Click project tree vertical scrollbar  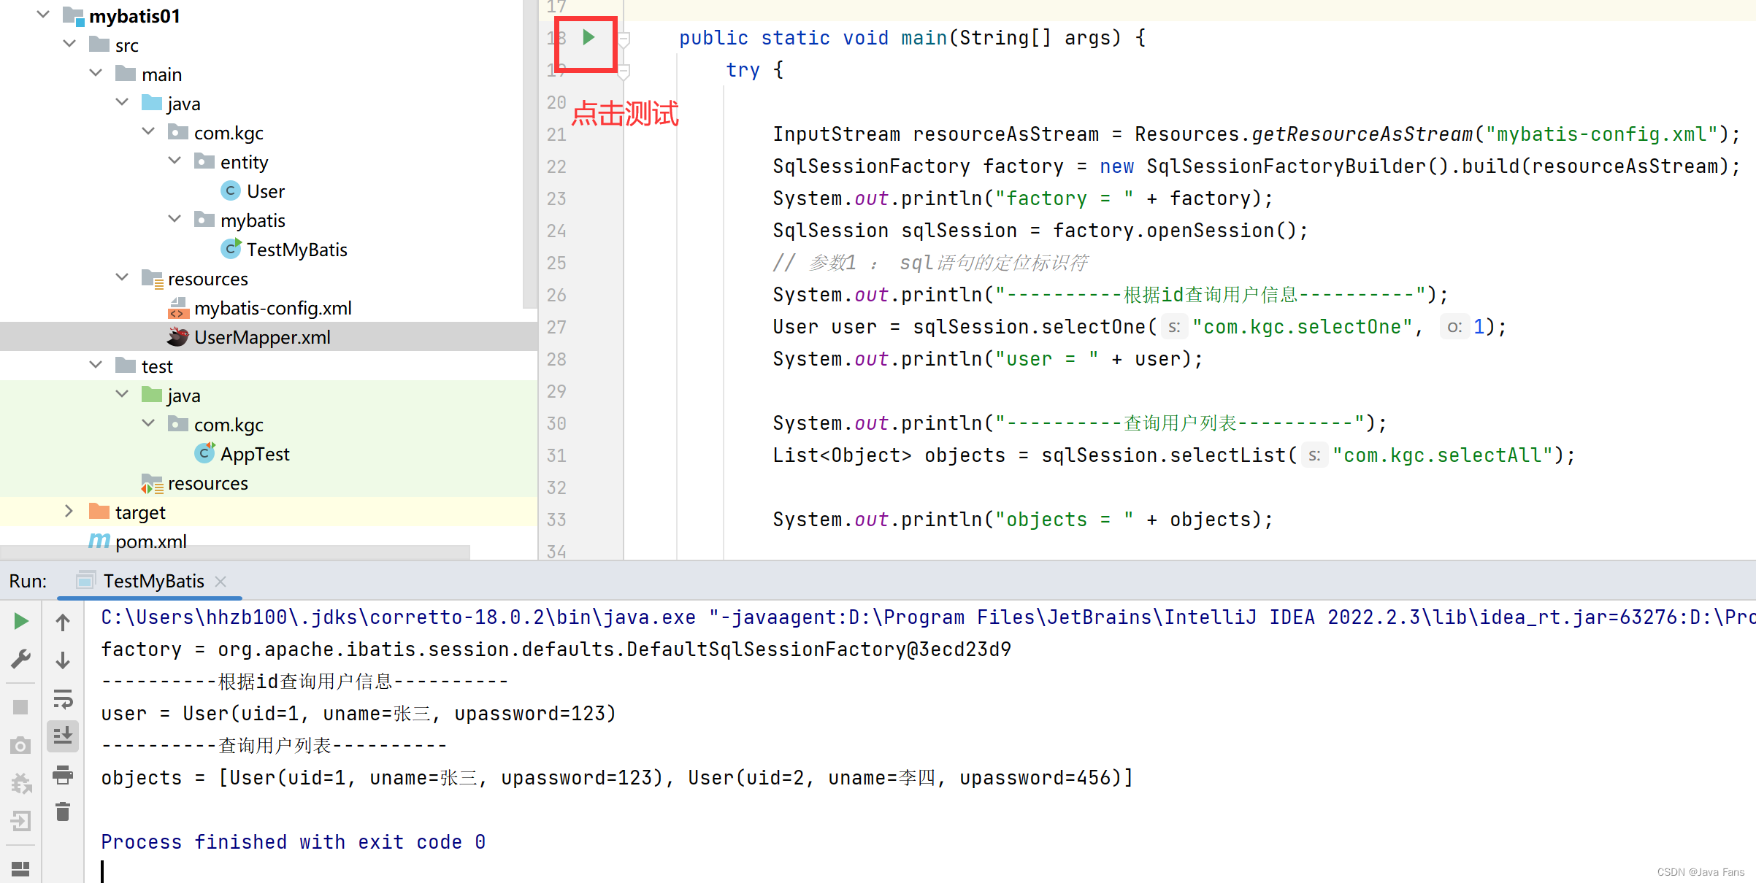coord(531,153)
